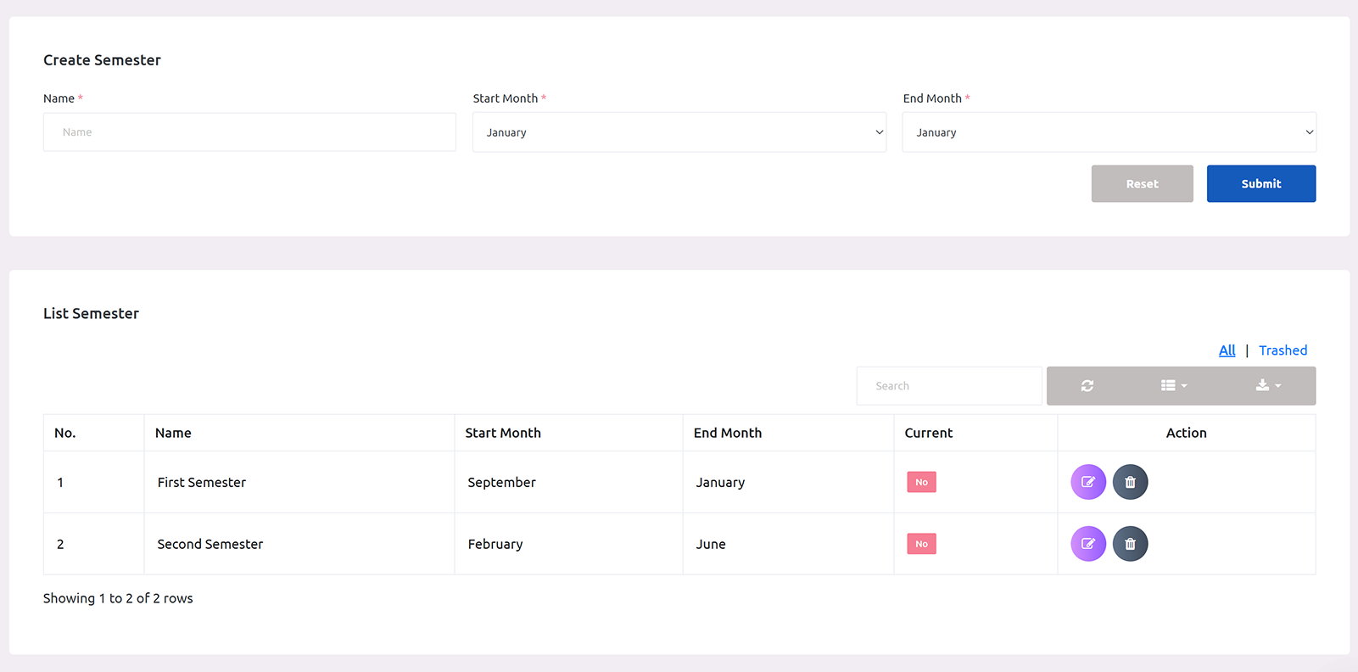
Task: Open the columns visibility dropdown
Action: (1173, 386)
